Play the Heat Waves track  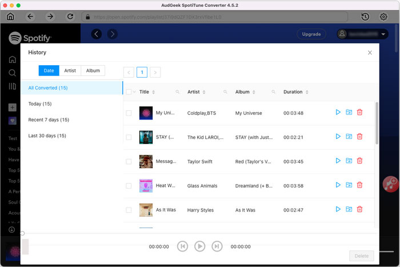pos(338,185)
